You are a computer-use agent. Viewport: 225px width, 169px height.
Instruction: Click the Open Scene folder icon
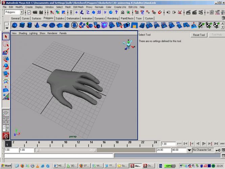coord(35,13)
